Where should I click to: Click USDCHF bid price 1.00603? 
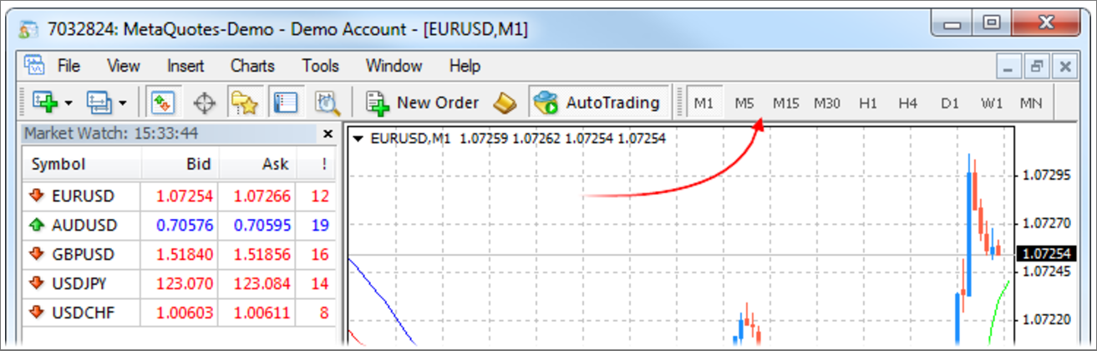pyautogui.click(x=185, y=312)
